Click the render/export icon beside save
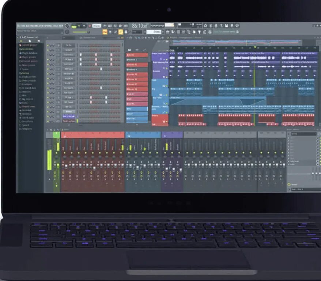Viewport: 321px width, 281px height. (232, 26)
